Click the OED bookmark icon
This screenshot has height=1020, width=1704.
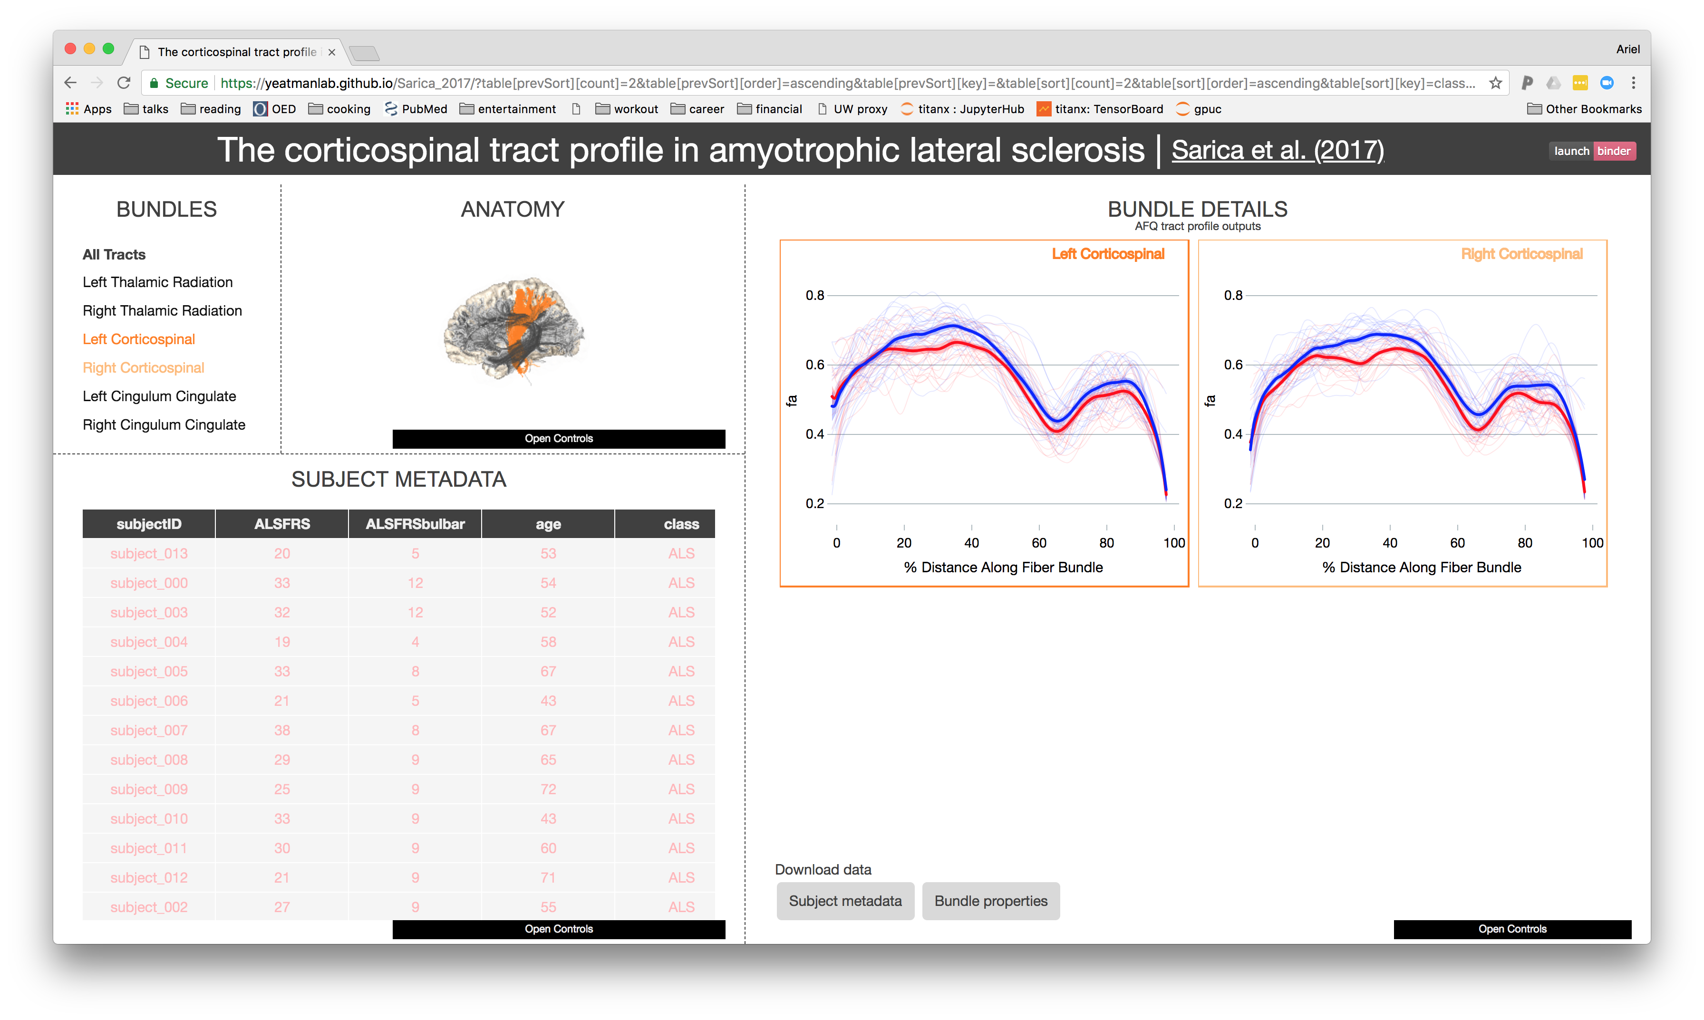pos(261,108)
